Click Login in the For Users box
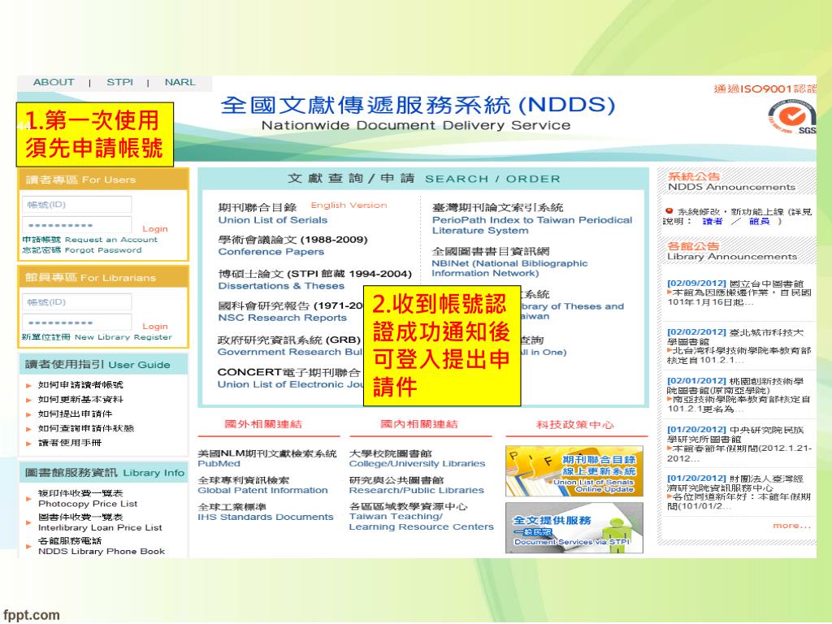Image resolution: width=832 pixels, height=624 pixels. 155,228
